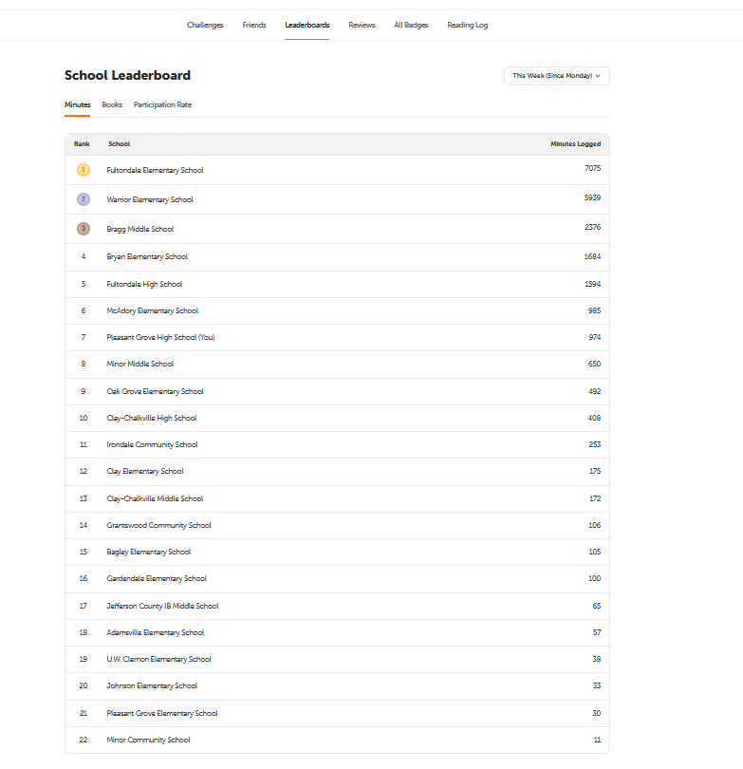Open the All Badges tab
Screen dimensions: 743x769
click(411, 25)
